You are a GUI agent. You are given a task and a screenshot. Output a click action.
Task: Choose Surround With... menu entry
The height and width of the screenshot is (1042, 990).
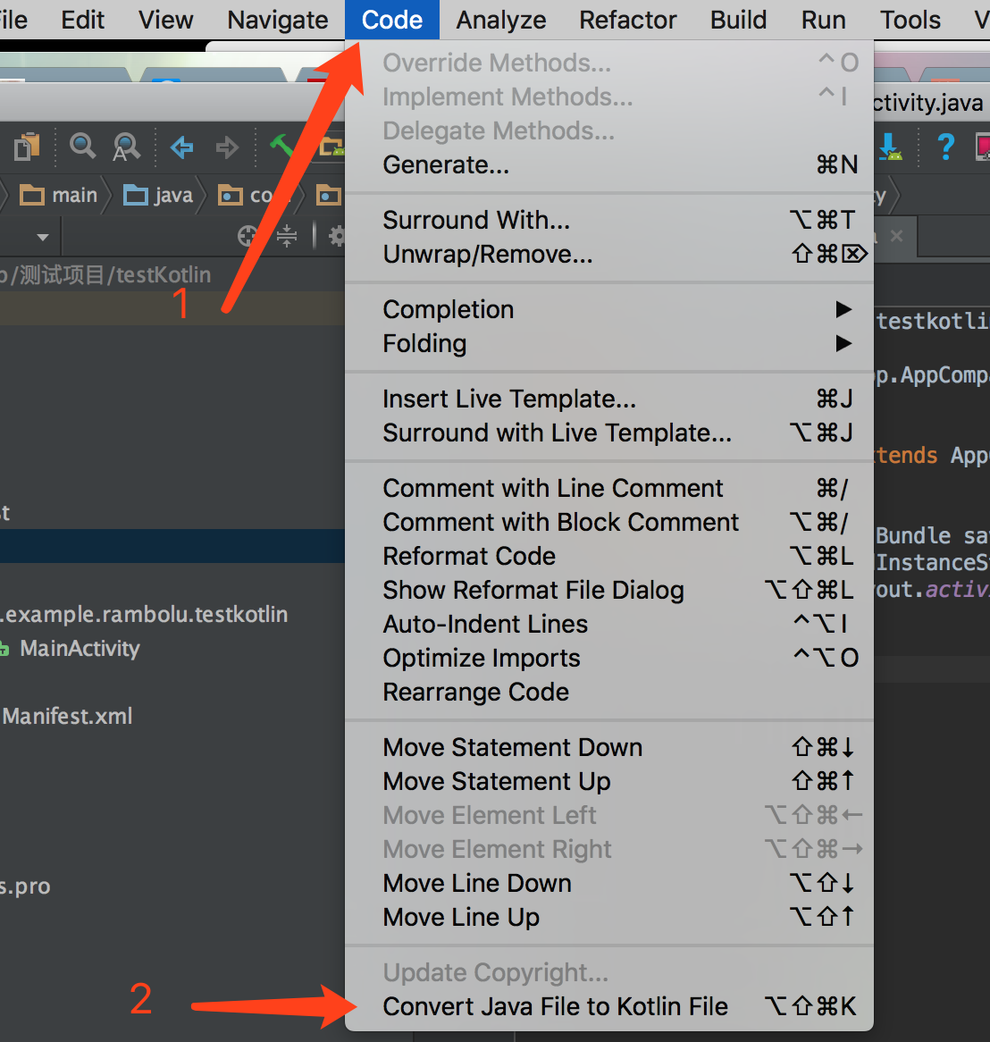(x=609, y=220)
